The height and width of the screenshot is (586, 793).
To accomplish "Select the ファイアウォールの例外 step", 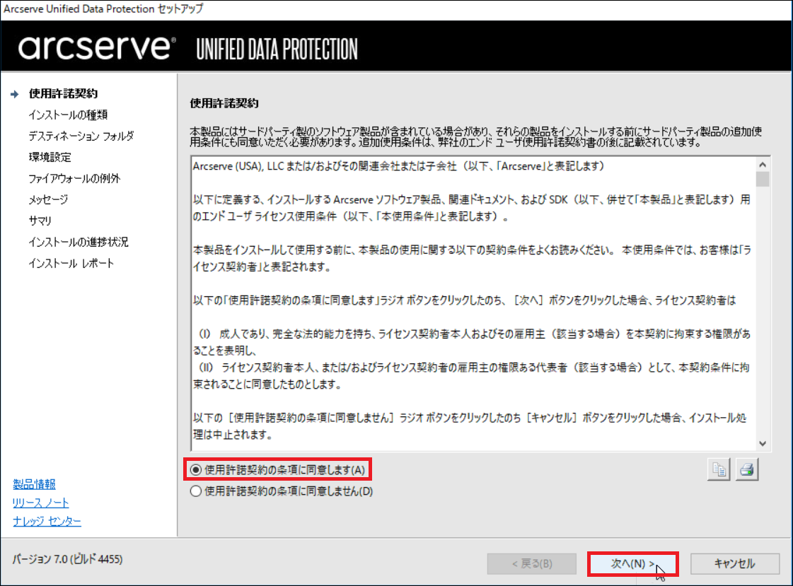I will [74, 178].
